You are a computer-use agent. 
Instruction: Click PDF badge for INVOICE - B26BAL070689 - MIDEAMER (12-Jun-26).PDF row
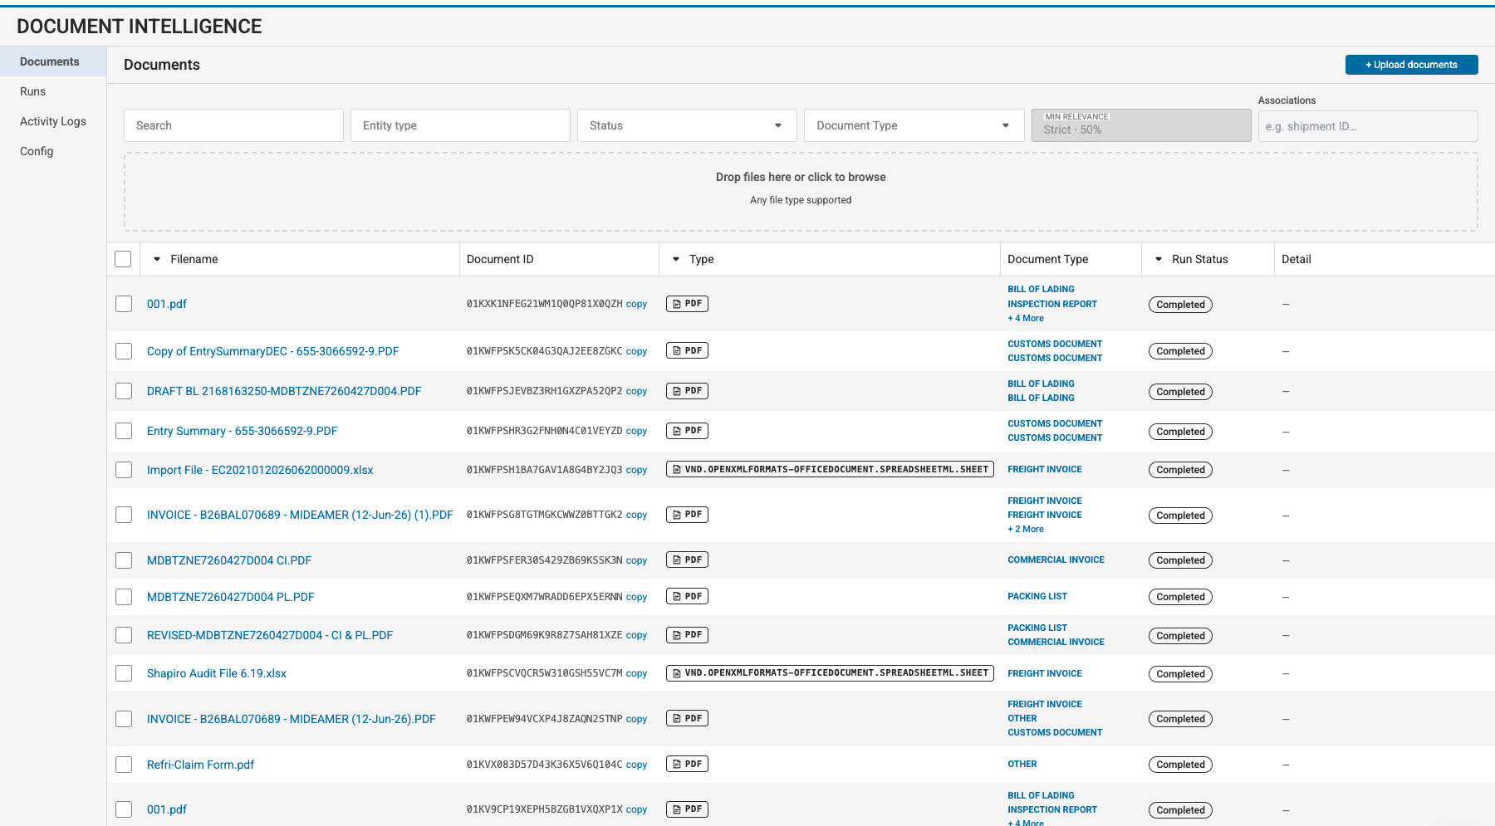[687, 718]
